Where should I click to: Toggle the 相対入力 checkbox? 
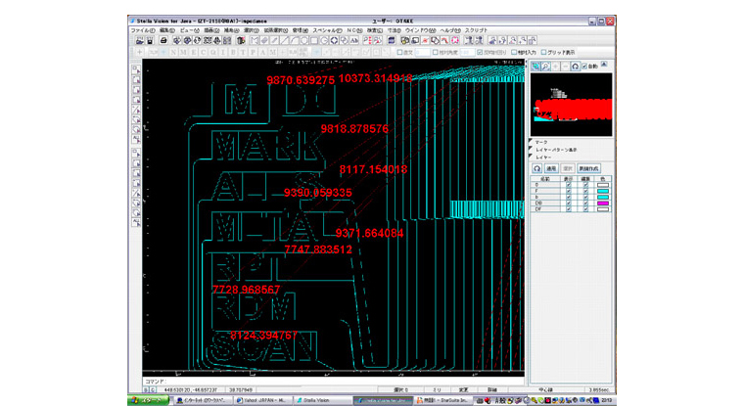click(x=514, y=52)
